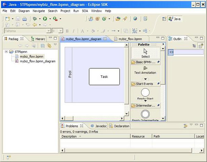Open the font size combo box
The height and width of the screenshot is (162, 207).
point(58,31)
